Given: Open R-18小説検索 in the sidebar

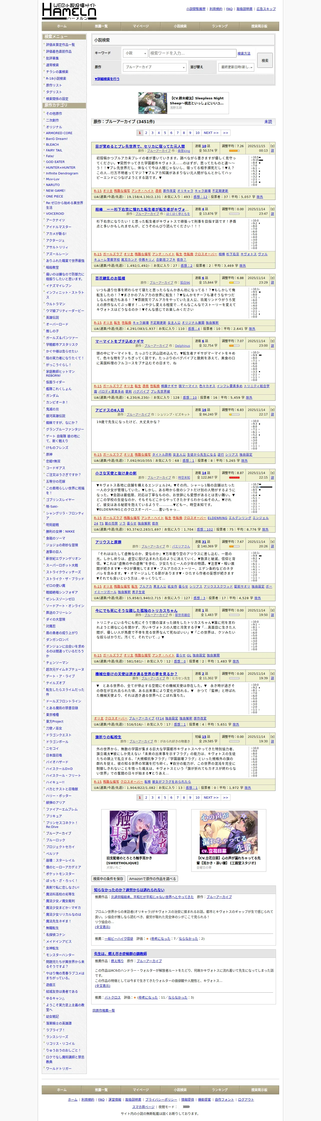Looking at the screenshot, I should point(56,78).
